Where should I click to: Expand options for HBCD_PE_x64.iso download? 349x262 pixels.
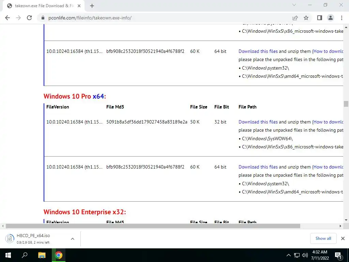(x=73, y=239)
